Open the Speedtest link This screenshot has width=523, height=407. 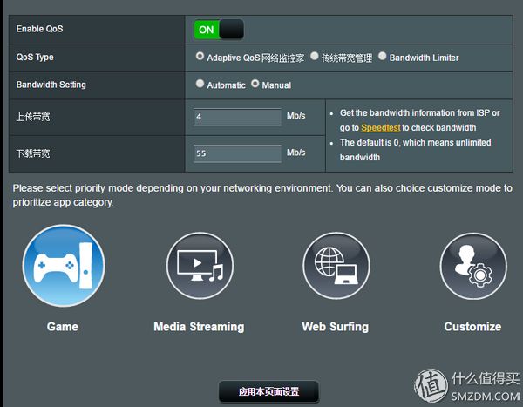381,128
